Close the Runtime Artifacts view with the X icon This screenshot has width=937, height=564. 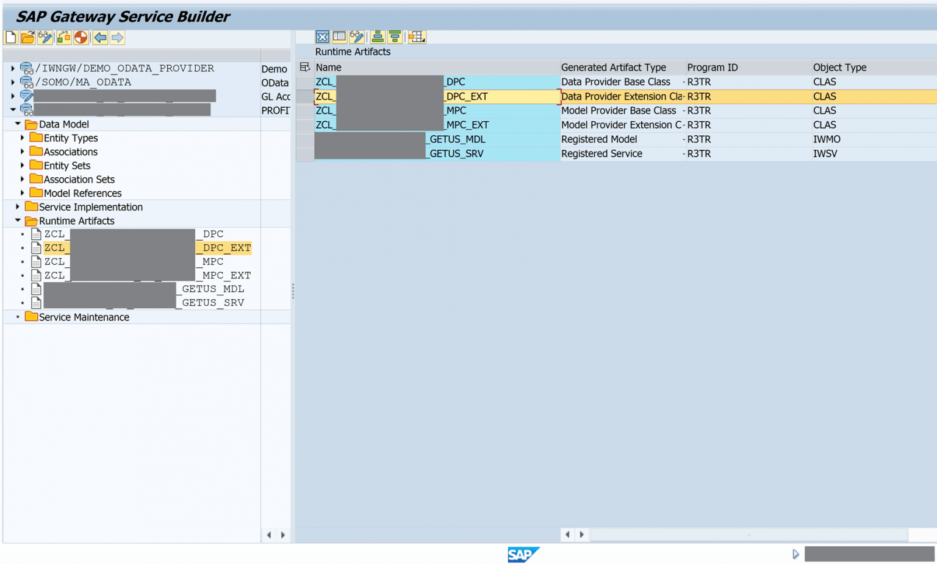[x=322, y=37]
